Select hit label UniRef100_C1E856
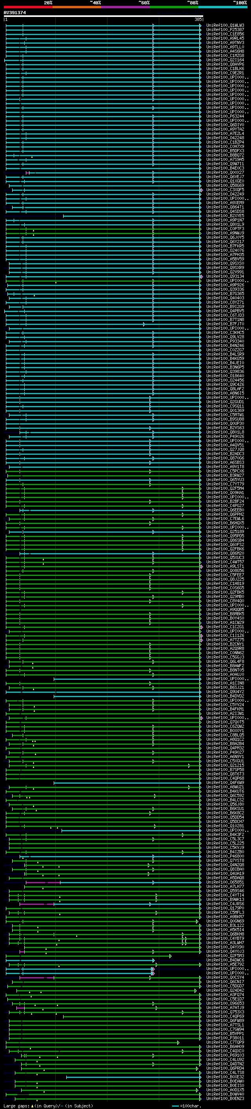Screen dimensions: 251x1109 (x=225, y=34)
